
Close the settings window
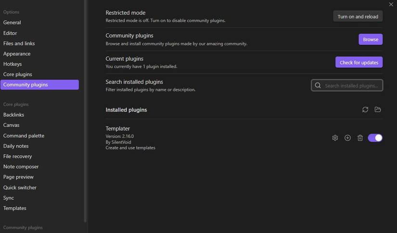[391, 4]
